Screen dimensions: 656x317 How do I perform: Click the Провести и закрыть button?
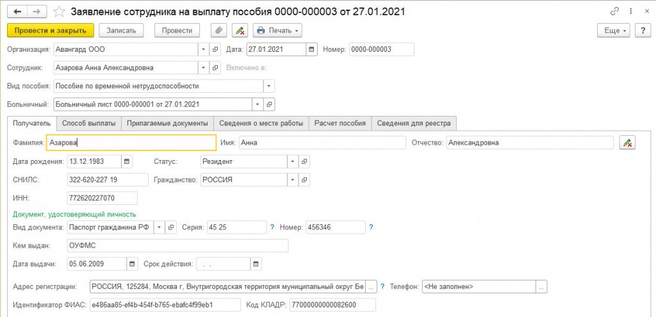[51, 31]
